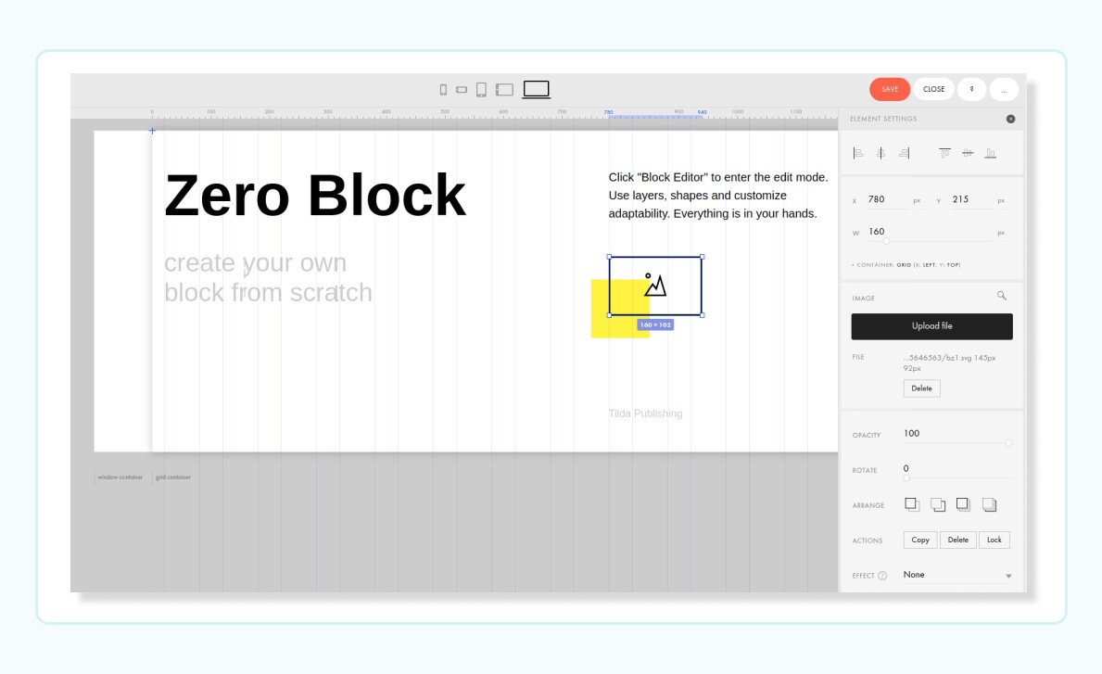
Task: Expand the Container grid settings
Action: point(906,265)
